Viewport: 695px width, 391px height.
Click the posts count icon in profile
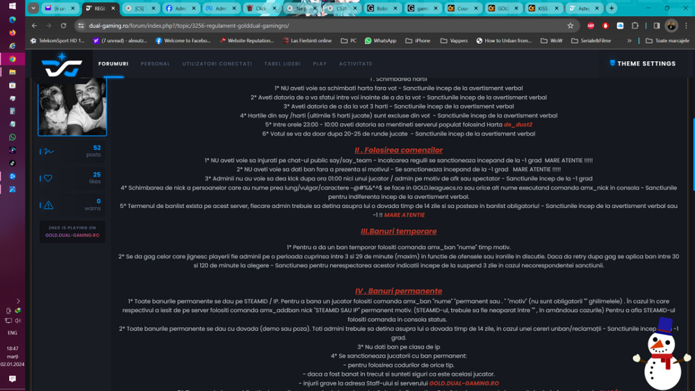coord(48,152)
